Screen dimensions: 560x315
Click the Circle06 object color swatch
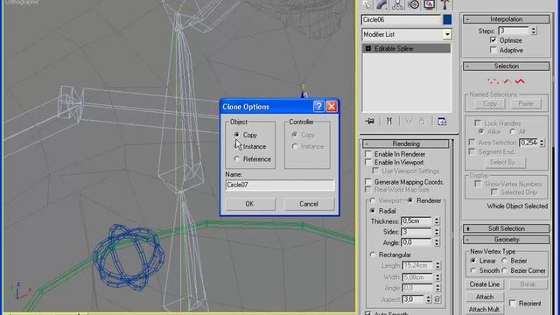pyautogui.click(x=447, y=19)
